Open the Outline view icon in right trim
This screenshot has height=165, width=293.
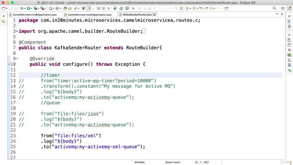point(289,22)
